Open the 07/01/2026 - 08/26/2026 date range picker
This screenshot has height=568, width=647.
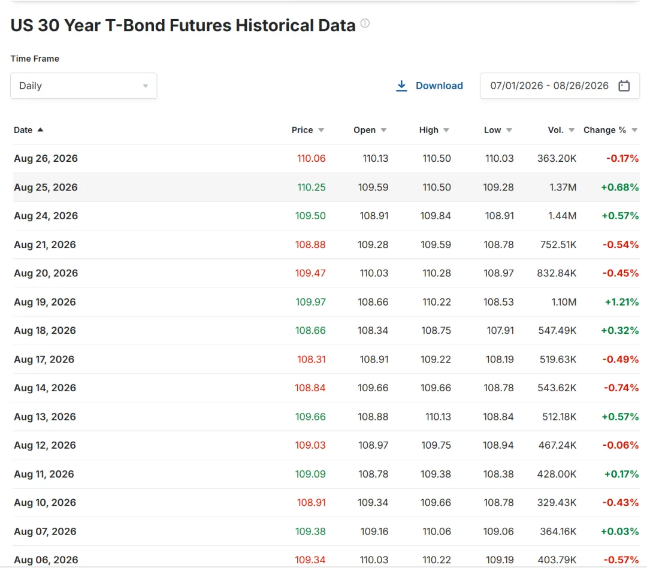(x=560, y=86)
